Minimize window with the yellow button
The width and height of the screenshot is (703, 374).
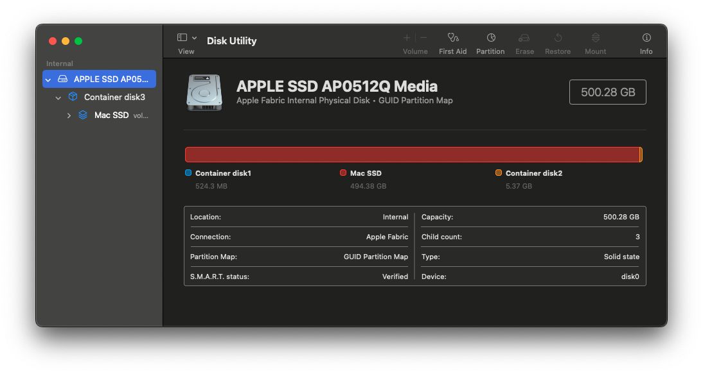click(x=66, y=41)
